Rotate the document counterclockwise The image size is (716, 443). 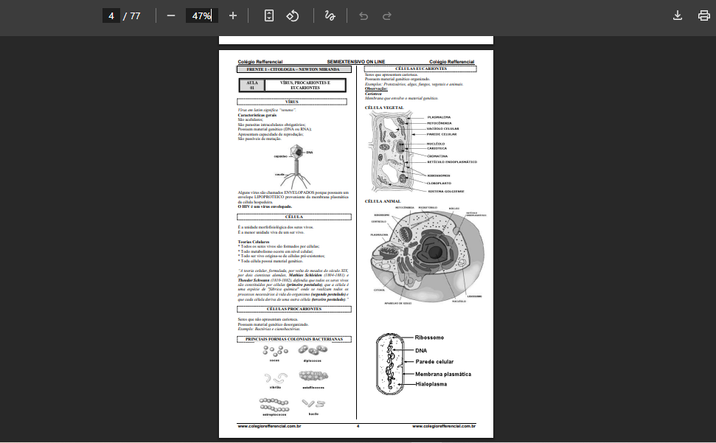(x=293, y=15)
